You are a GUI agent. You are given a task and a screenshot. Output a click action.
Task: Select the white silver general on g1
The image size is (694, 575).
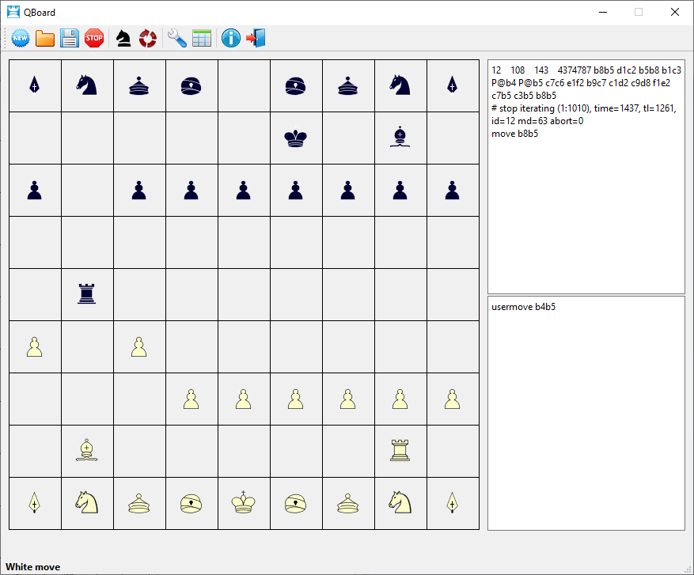click(x=348, y=504)
